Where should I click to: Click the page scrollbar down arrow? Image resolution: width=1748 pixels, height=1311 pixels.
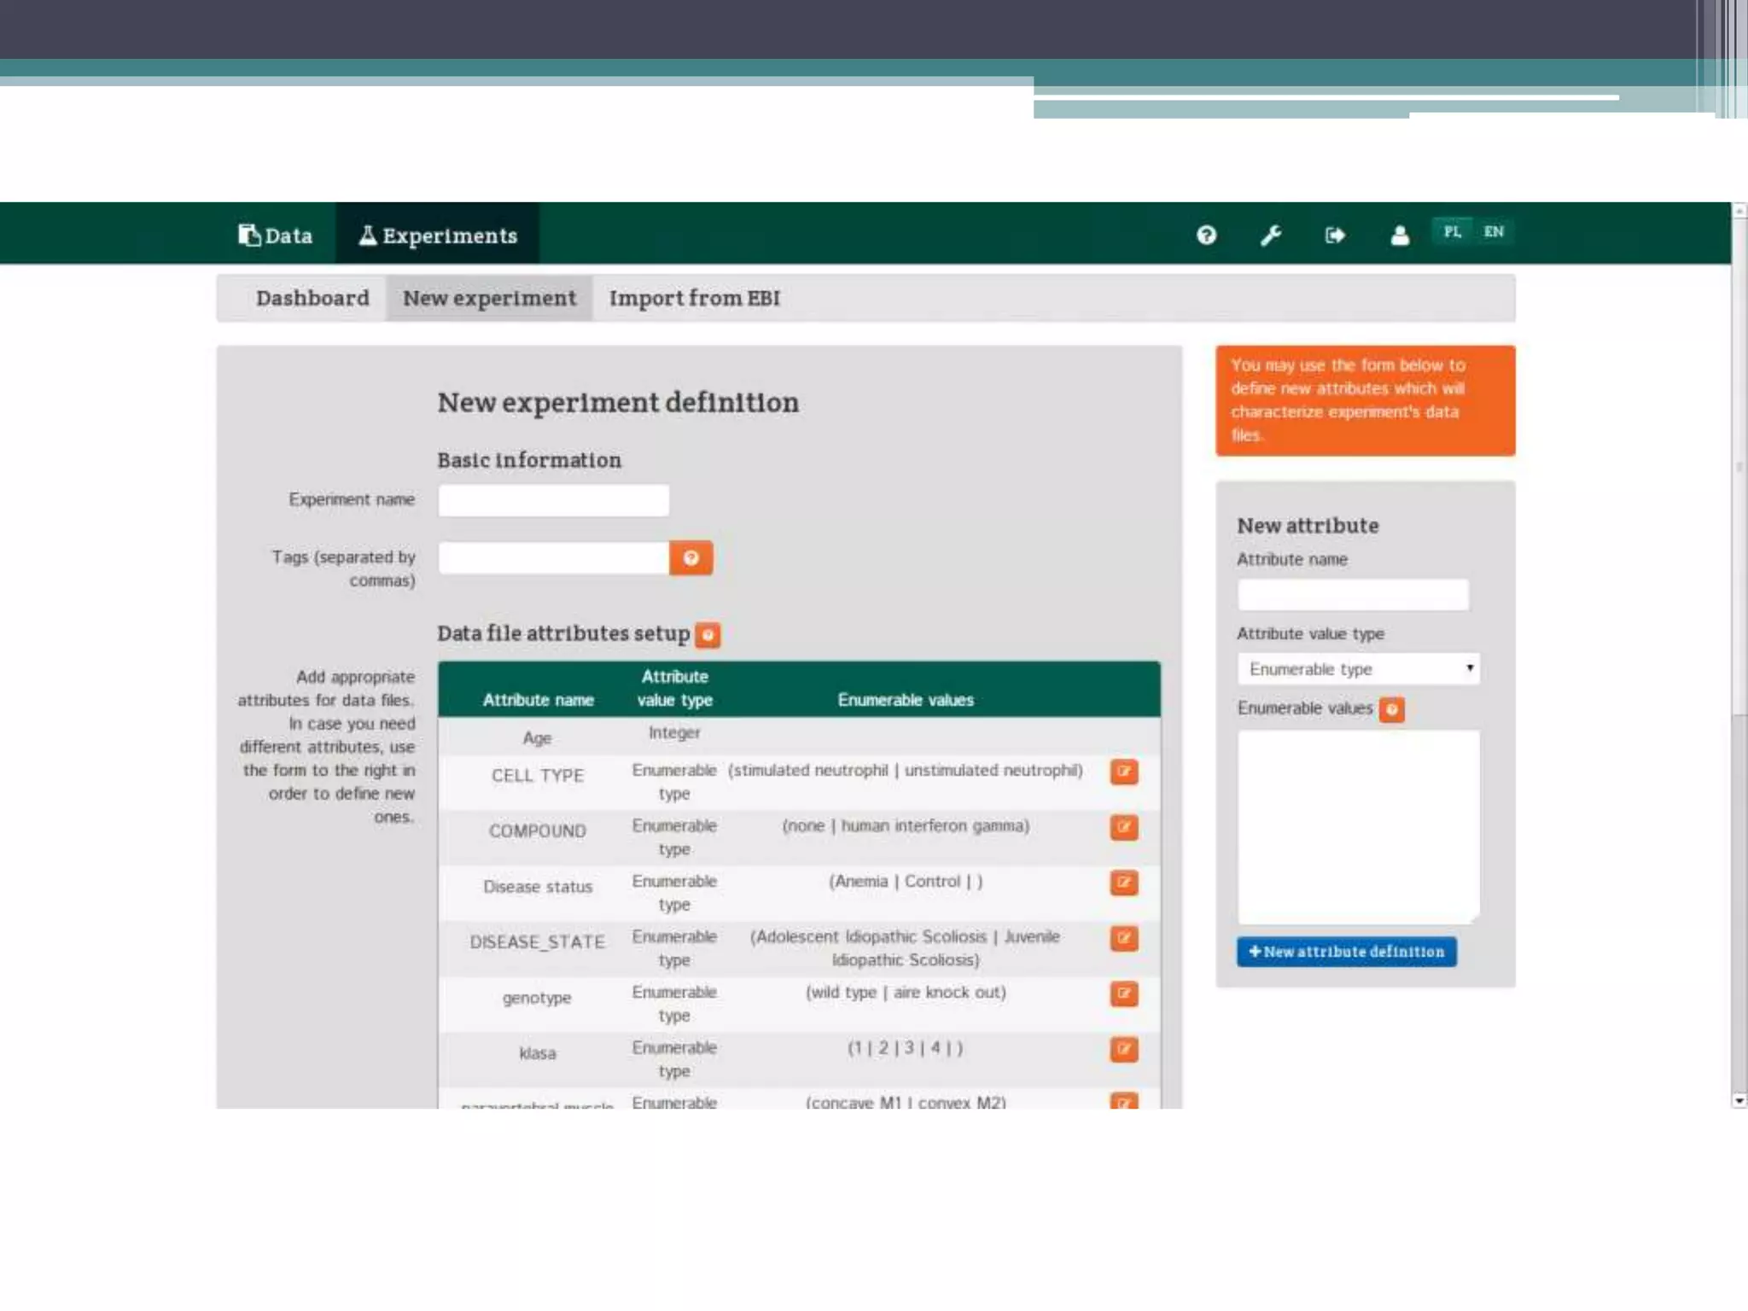pos(1739,1101)
